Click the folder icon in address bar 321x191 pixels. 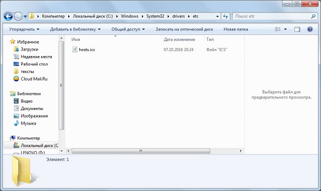coord(32,16)
